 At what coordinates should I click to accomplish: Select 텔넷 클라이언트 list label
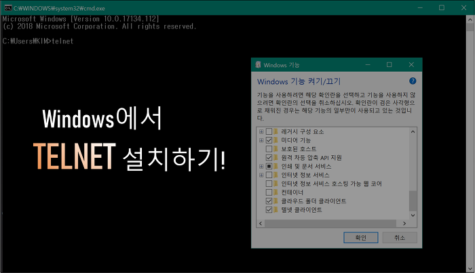[301, 210]
